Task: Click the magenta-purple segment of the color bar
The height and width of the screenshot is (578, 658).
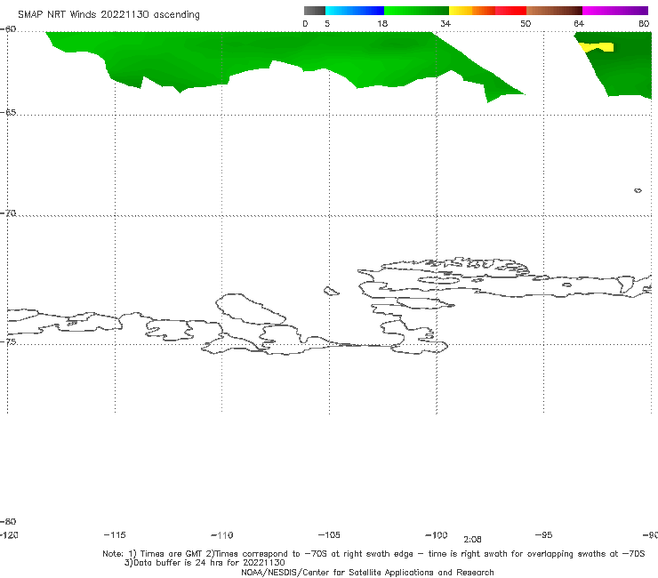Action: point(615,11)
